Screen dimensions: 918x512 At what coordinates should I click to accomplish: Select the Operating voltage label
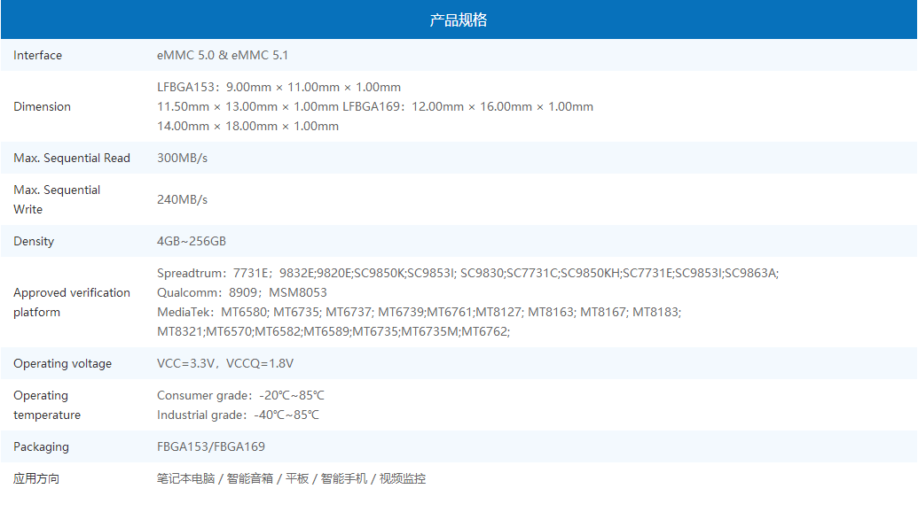(63, 363)
